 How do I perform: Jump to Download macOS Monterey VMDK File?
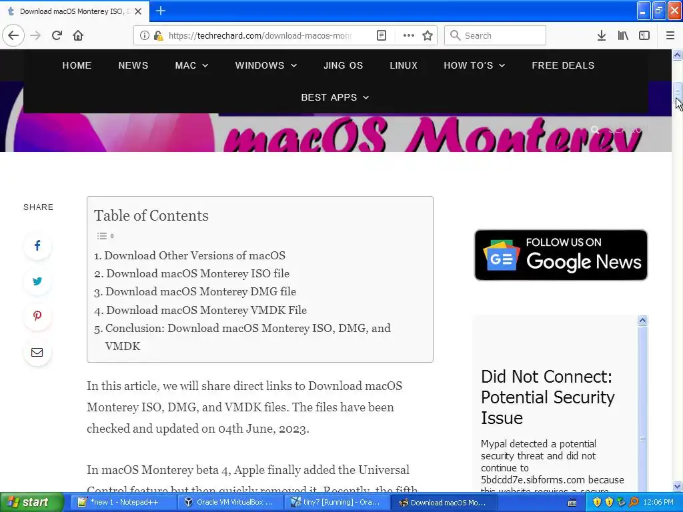[207, 310]
